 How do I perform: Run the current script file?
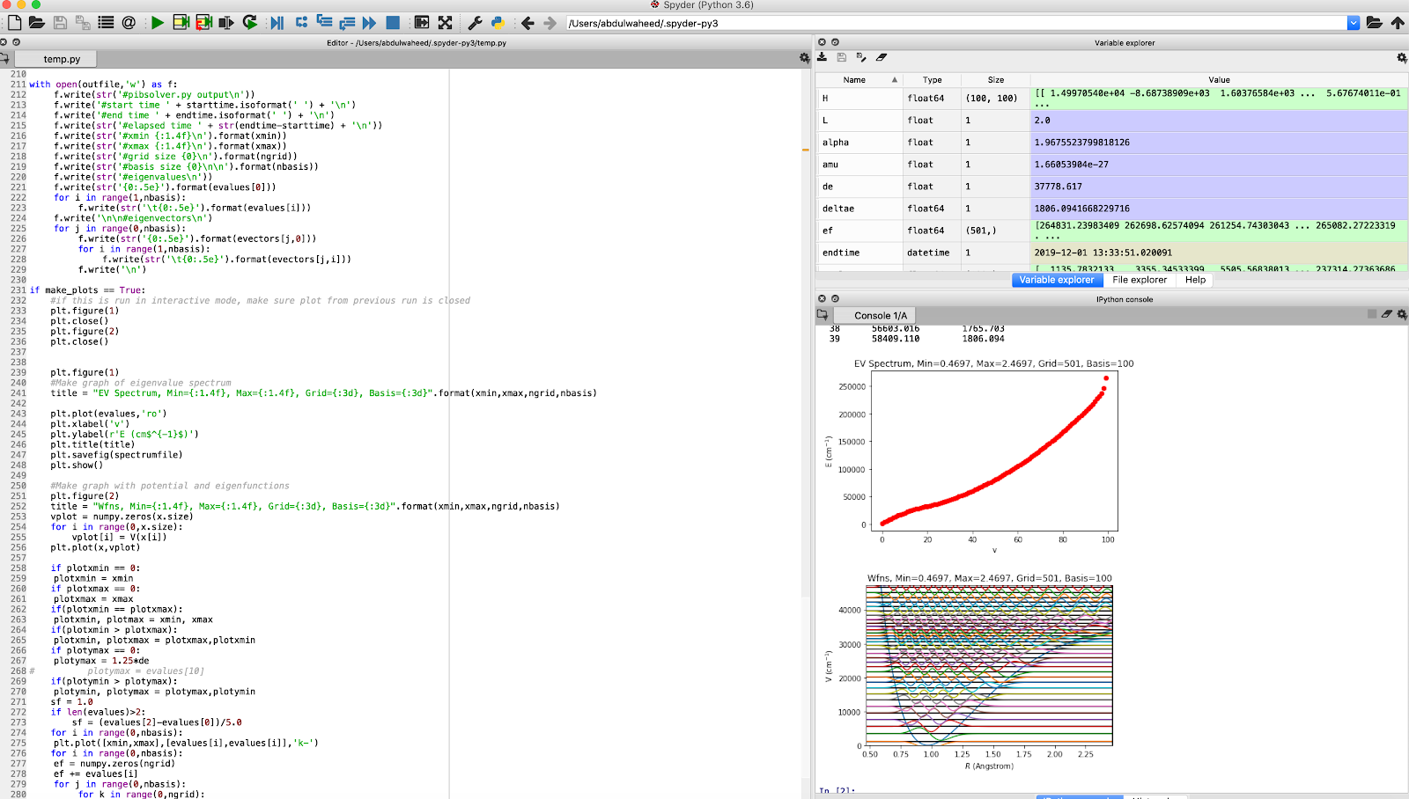156,22
